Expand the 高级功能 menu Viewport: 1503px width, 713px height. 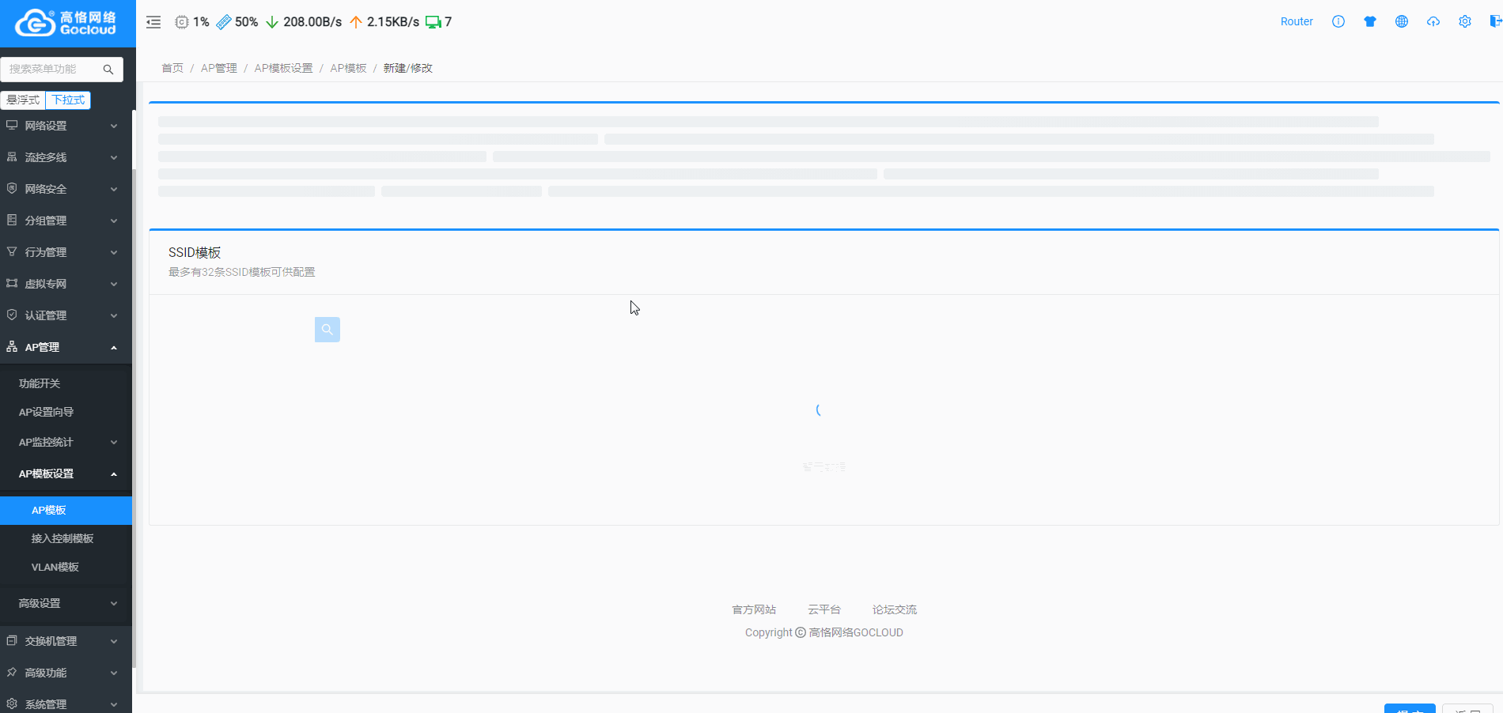pyautogui.click(x=66, y=673)
